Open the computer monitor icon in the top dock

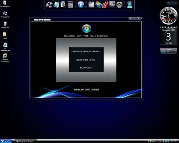(x=49, y=5)
